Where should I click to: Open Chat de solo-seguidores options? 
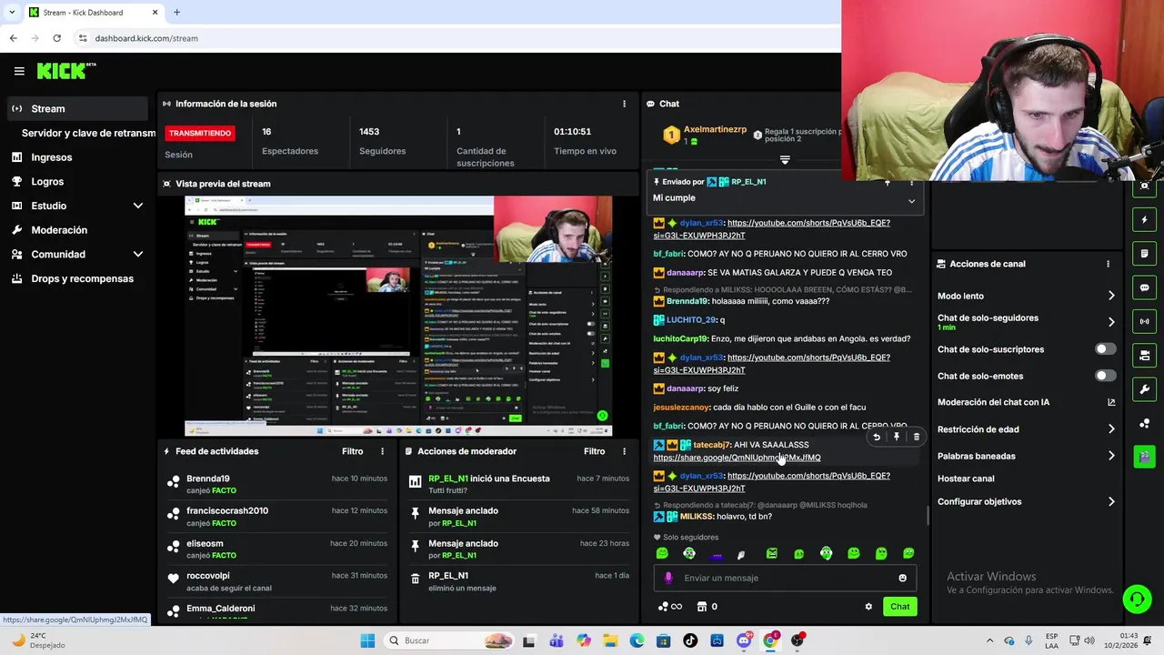[1111, 322]
